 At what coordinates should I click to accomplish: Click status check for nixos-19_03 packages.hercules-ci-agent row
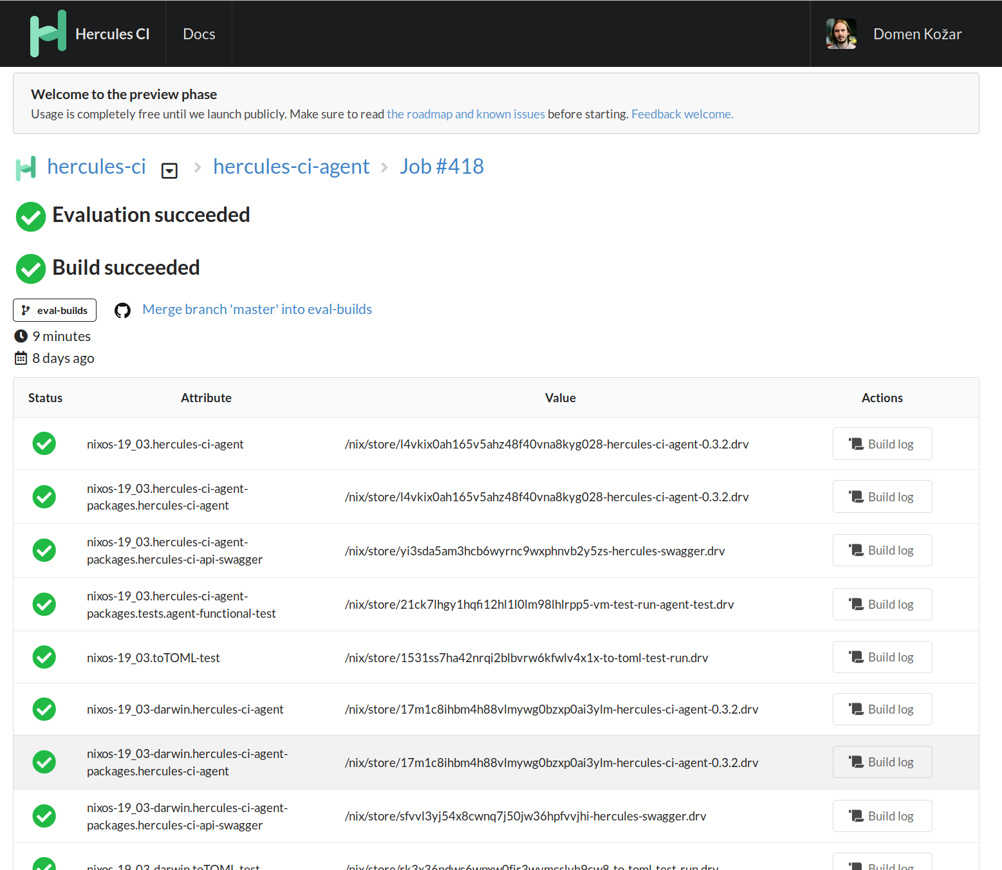(44, 497)
